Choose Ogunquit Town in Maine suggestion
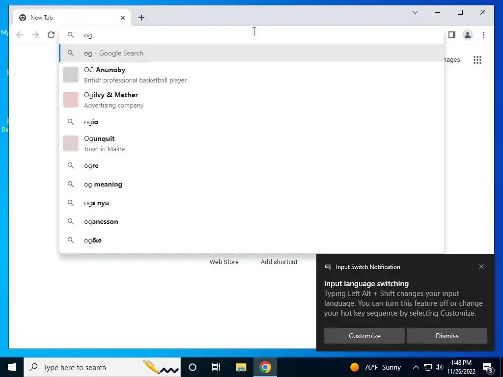Image resolution: width=503 pixels, height=377 pixels. [251, 143]
